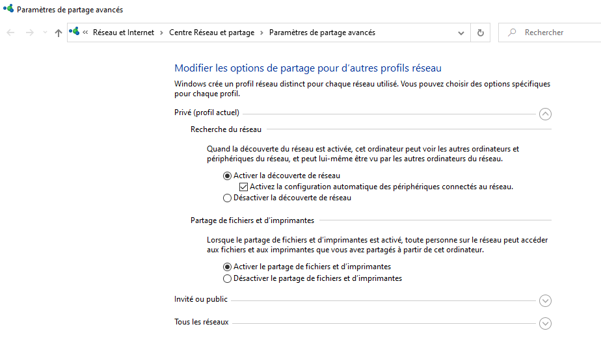Select 'Désactiver le partage de fichiers et d'imprimantes'

[x=312, y=278]
